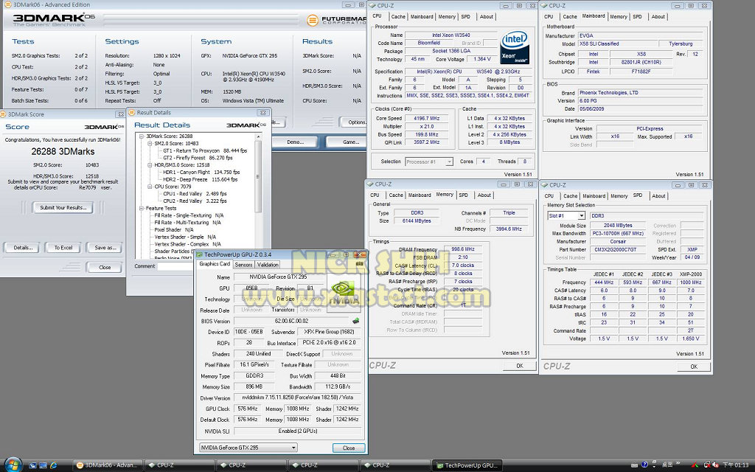Click the TechPowerUp GPU-Z taskbar button

click(x=467, y=465)
